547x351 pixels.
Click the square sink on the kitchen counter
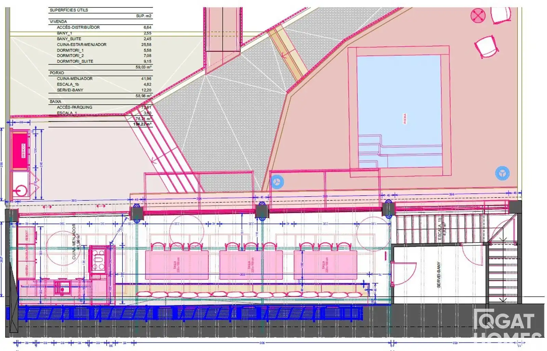63,288
